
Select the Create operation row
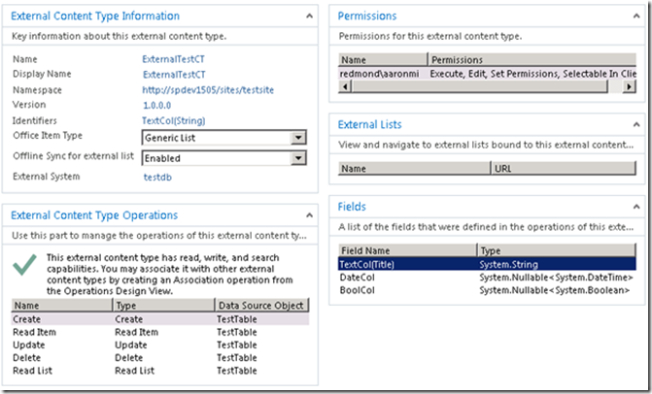[158, 318]
